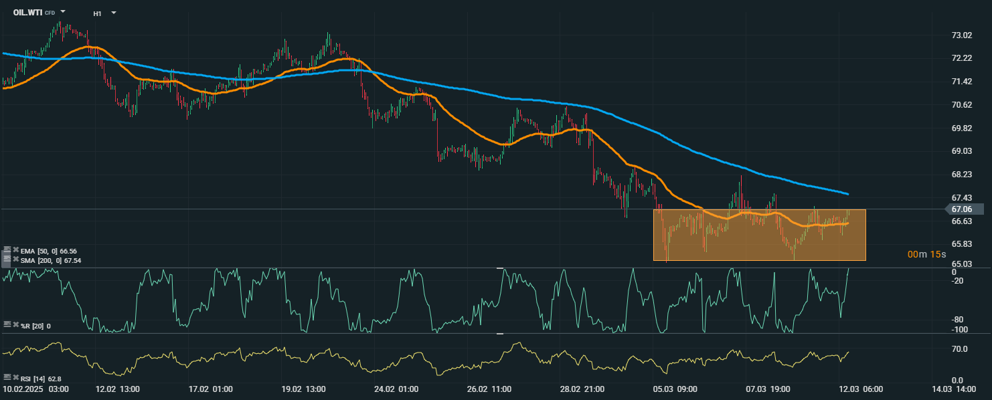
Task: Click the 68.23 price axis label
Action: [961, 174]
